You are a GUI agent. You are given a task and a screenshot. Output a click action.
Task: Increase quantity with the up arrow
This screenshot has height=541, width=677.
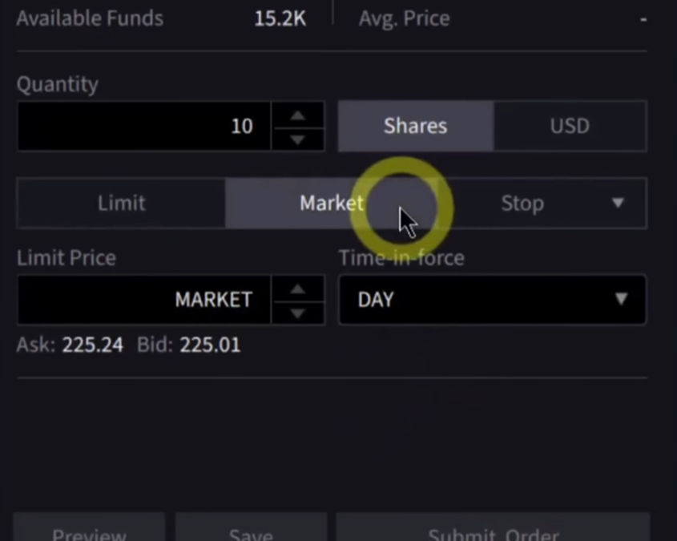298,115
